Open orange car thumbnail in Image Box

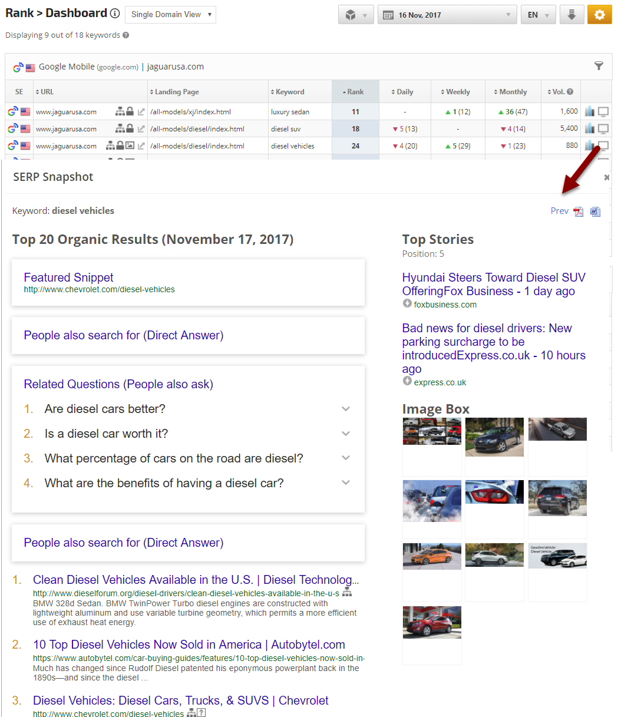click(x=432, y=556)
